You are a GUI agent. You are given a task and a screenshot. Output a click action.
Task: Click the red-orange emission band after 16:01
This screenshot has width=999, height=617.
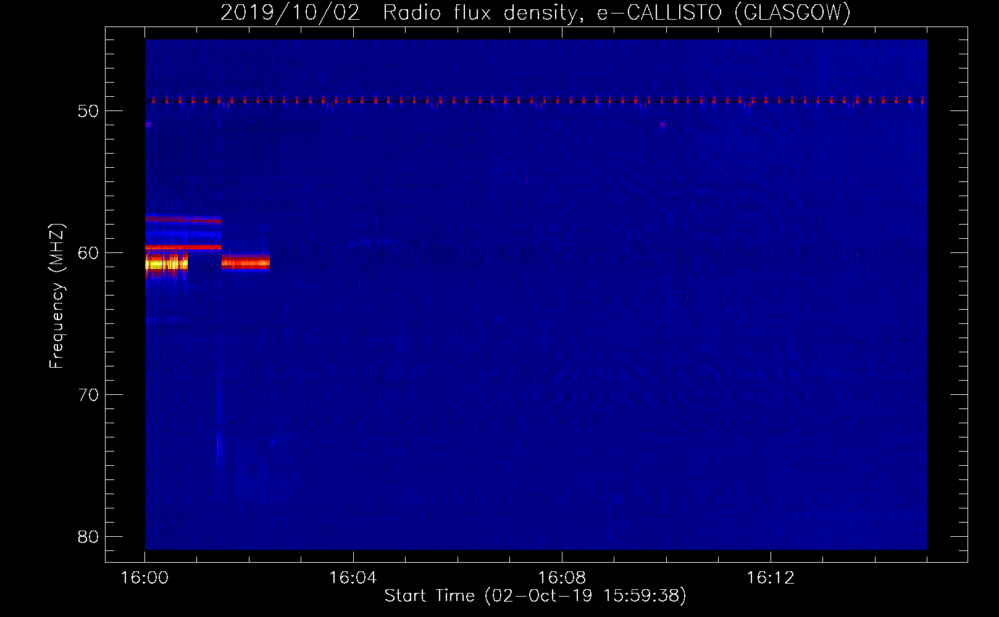pyautogui.click(x=246, y=263)
